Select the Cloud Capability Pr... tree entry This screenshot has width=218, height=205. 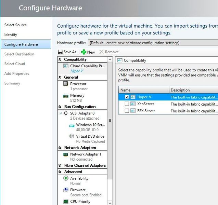point(82,68)
